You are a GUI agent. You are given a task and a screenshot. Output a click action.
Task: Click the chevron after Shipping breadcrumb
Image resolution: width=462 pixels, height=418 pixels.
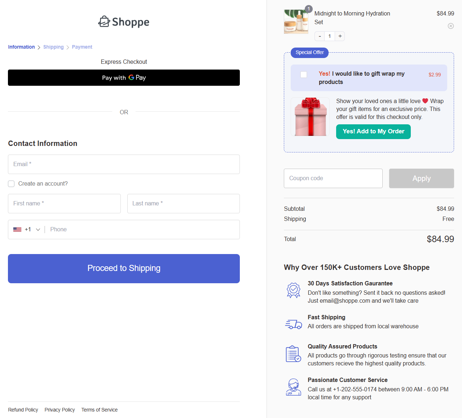pos(68,47)
